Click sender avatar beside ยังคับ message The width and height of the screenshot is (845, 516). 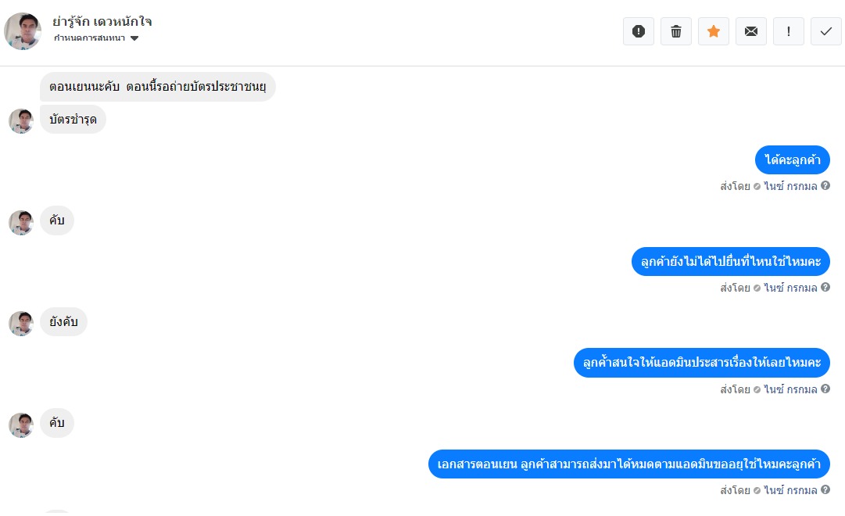pyautogui.click(x=21, y=324)
